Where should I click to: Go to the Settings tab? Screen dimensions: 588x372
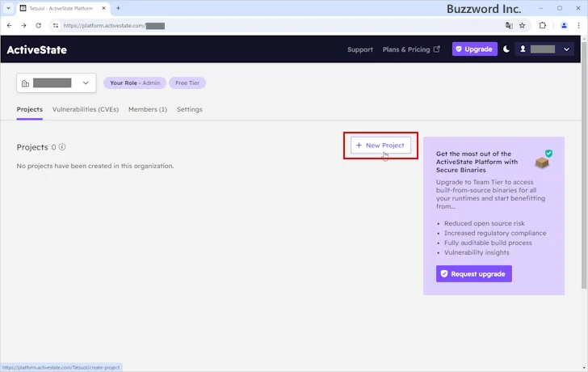(189, 109)
